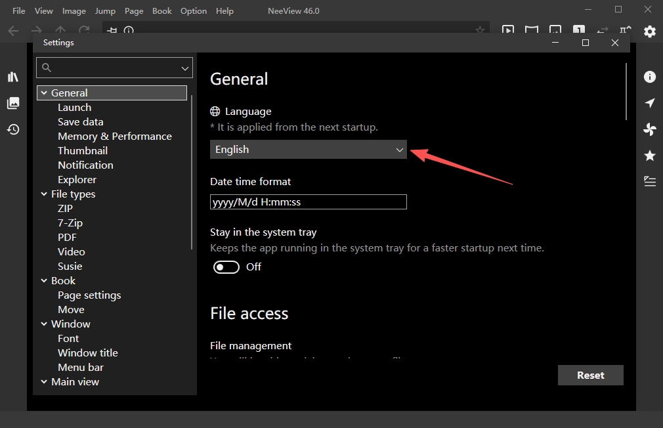Select Video under File types

tap(71, 251)
